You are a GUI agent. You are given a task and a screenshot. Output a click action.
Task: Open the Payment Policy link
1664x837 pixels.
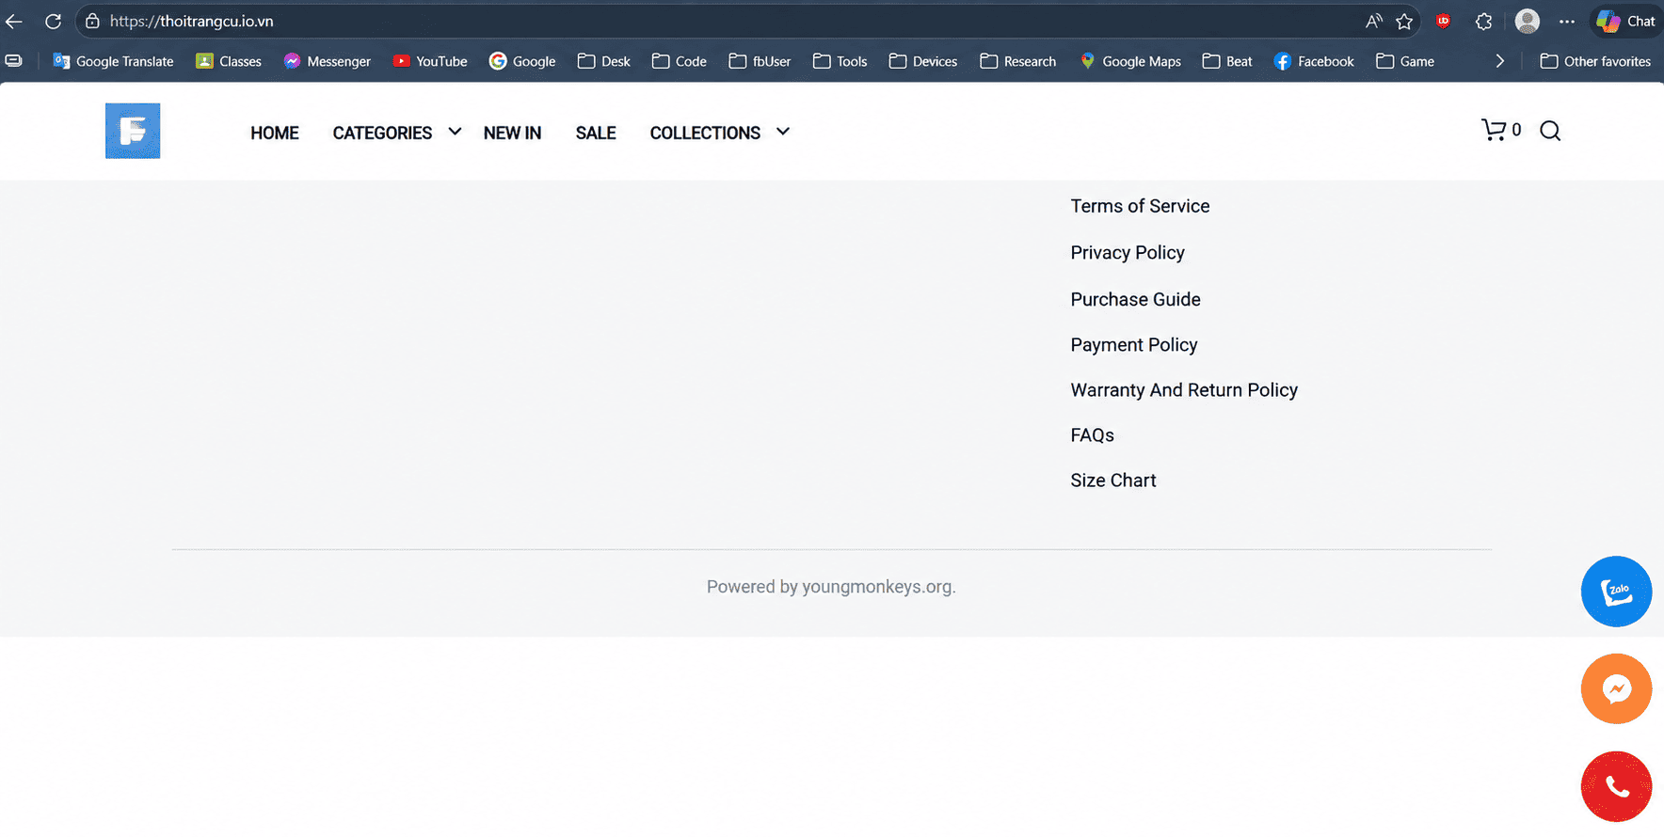tap(1134, 345)
